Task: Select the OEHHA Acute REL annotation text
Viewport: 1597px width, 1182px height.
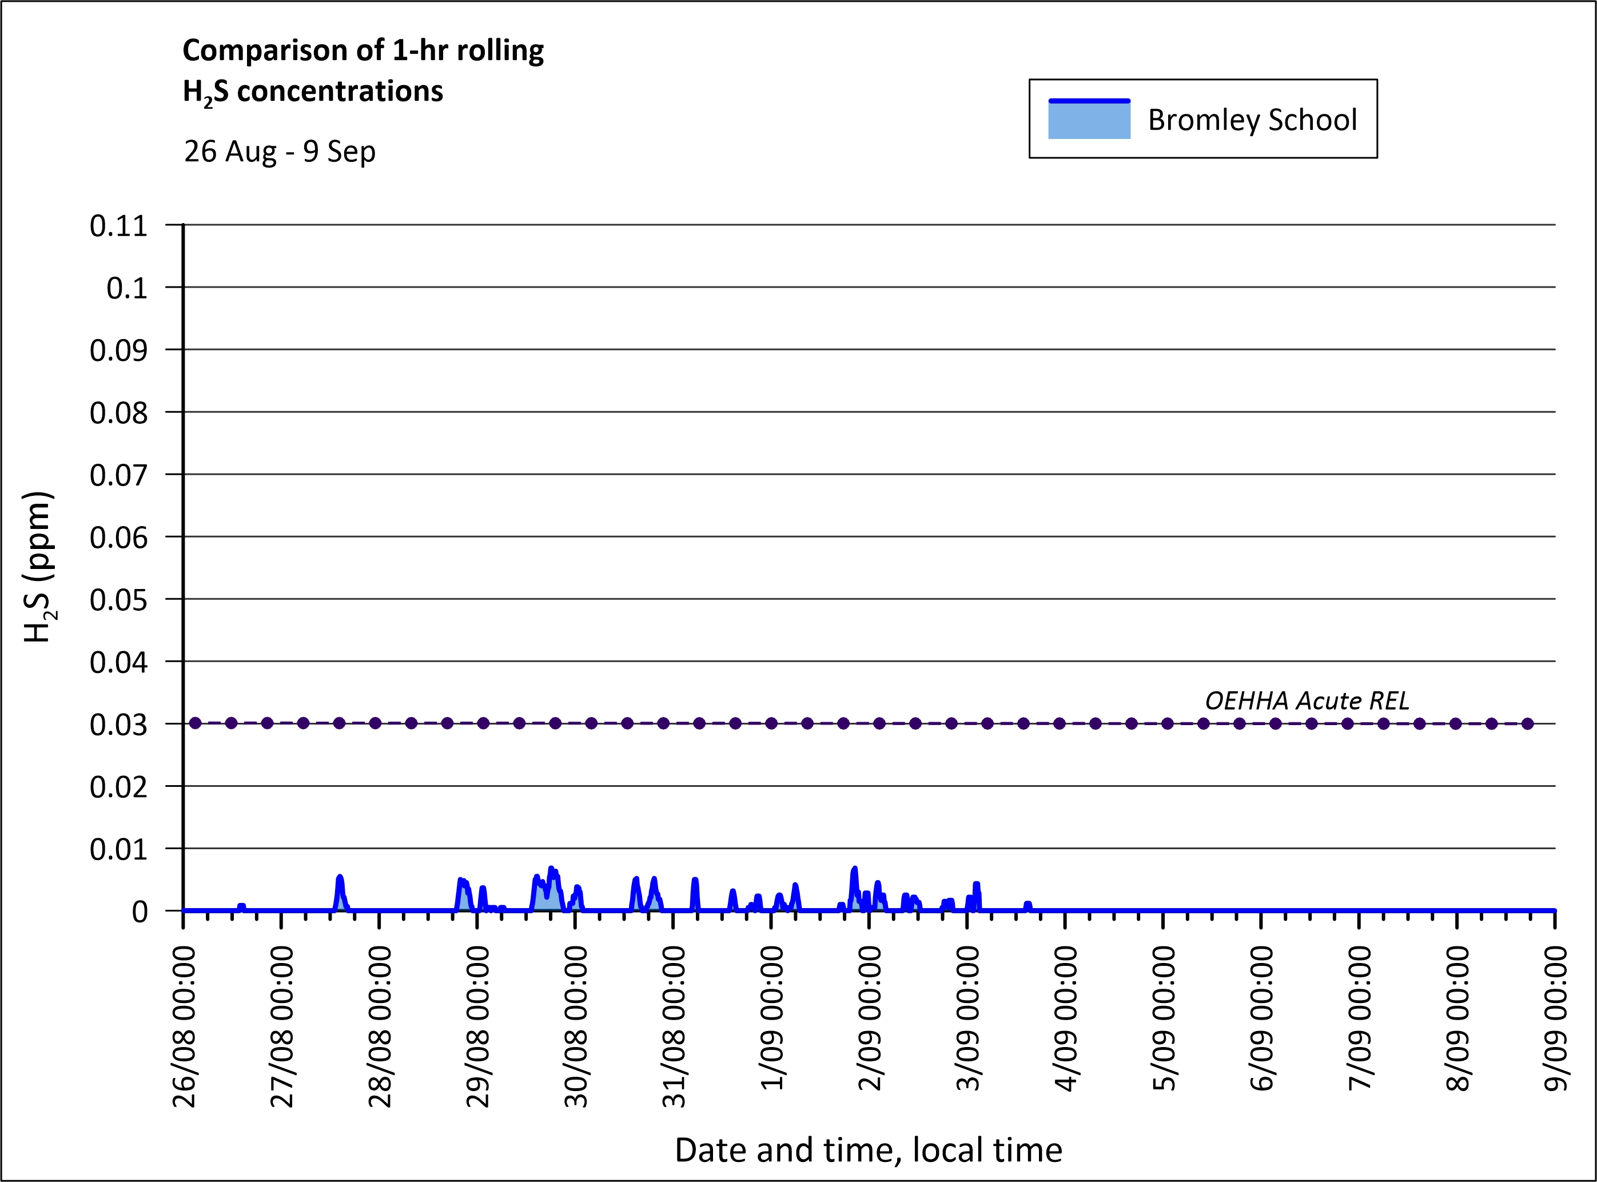Action: point(1307,701)
